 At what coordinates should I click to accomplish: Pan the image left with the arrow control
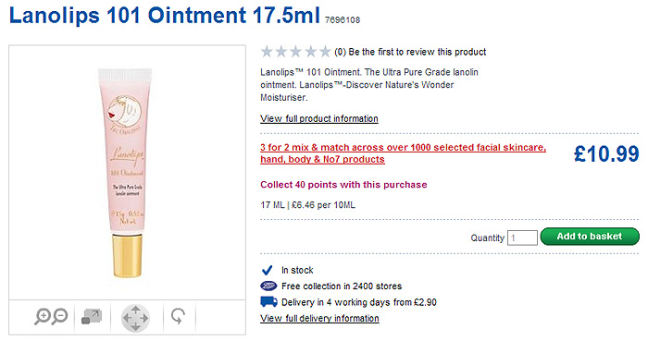(126, 318)
